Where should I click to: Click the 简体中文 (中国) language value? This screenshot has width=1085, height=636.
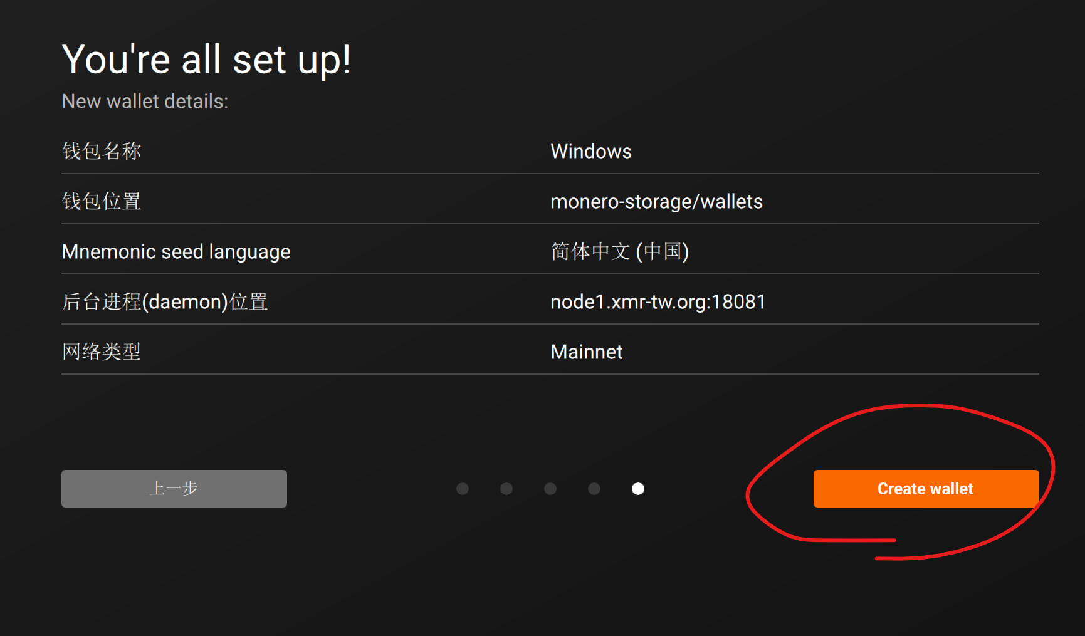[x=619, y=251]
